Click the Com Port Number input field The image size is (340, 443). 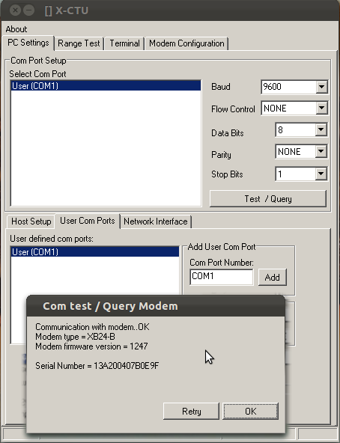222,277
